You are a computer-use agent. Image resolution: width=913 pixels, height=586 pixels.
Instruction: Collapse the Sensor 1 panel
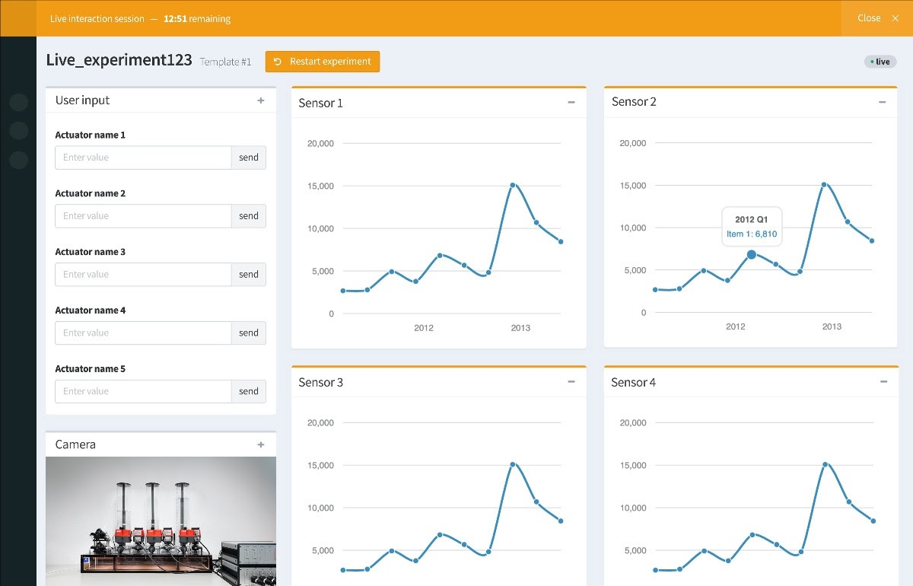click(x=571, y=103)
